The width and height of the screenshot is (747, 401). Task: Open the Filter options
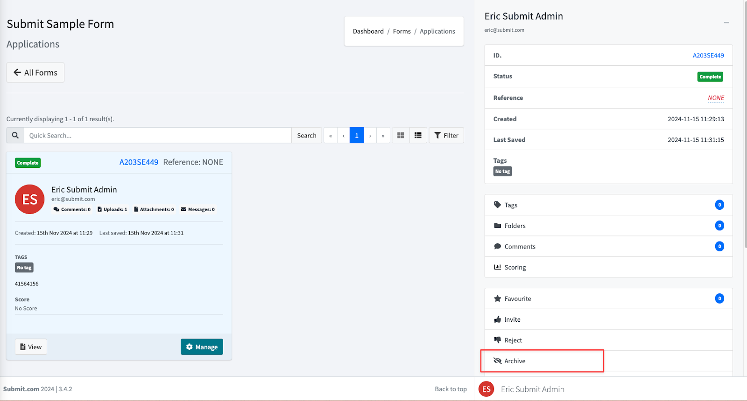(x=446, y=135)
